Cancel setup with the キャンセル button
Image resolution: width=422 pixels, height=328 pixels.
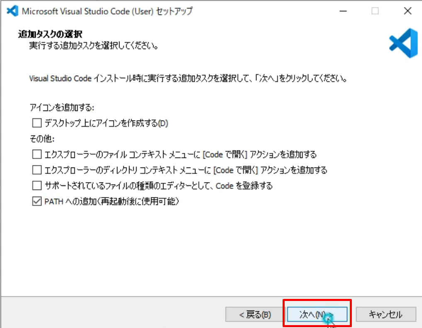386,314
